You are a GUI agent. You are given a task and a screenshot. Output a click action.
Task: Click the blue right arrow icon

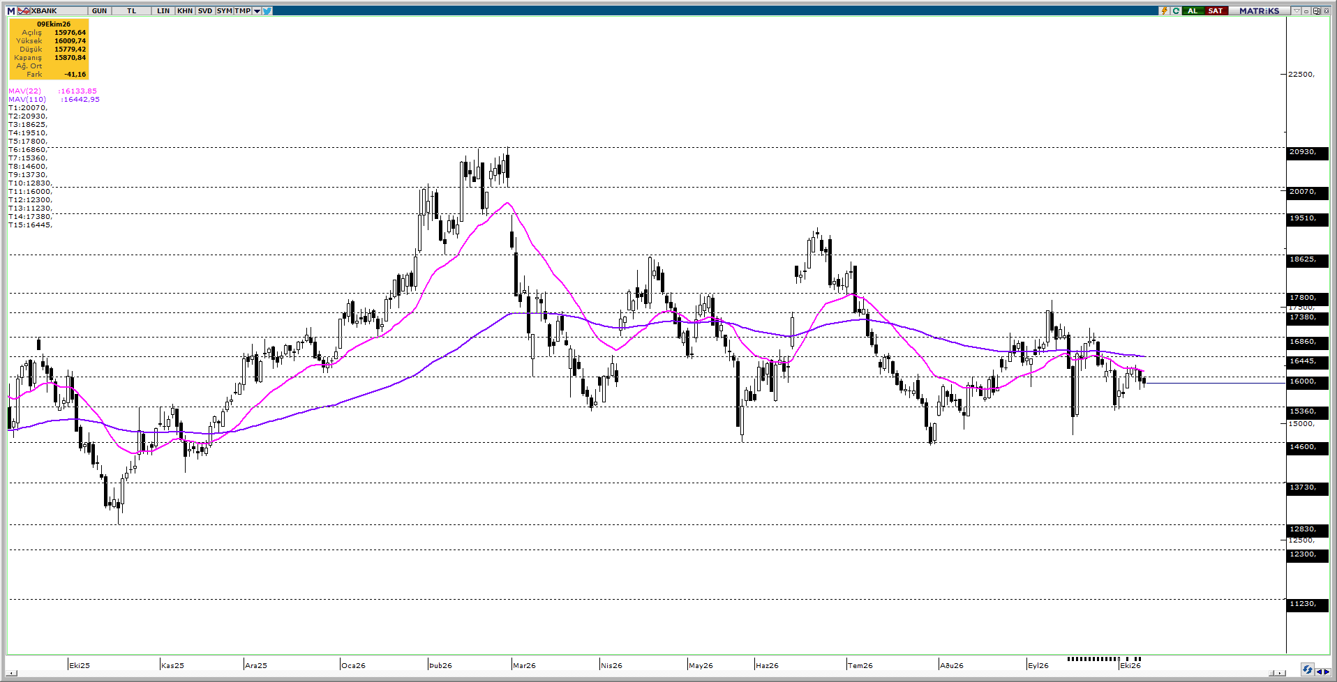click(x=1327, y=672)
